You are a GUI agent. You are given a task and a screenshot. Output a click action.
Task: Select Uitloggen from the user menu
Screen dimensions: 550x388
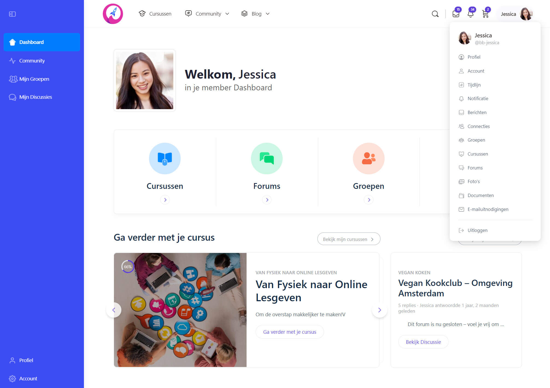coord(477,230)
